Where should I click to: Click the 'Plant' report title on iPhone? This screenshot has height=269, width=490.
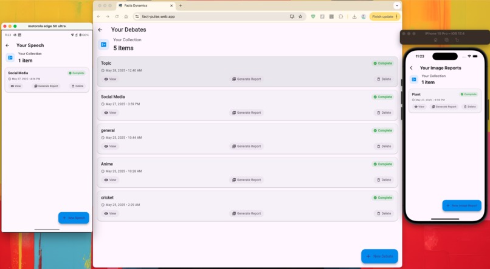click(x=416, y=95)
